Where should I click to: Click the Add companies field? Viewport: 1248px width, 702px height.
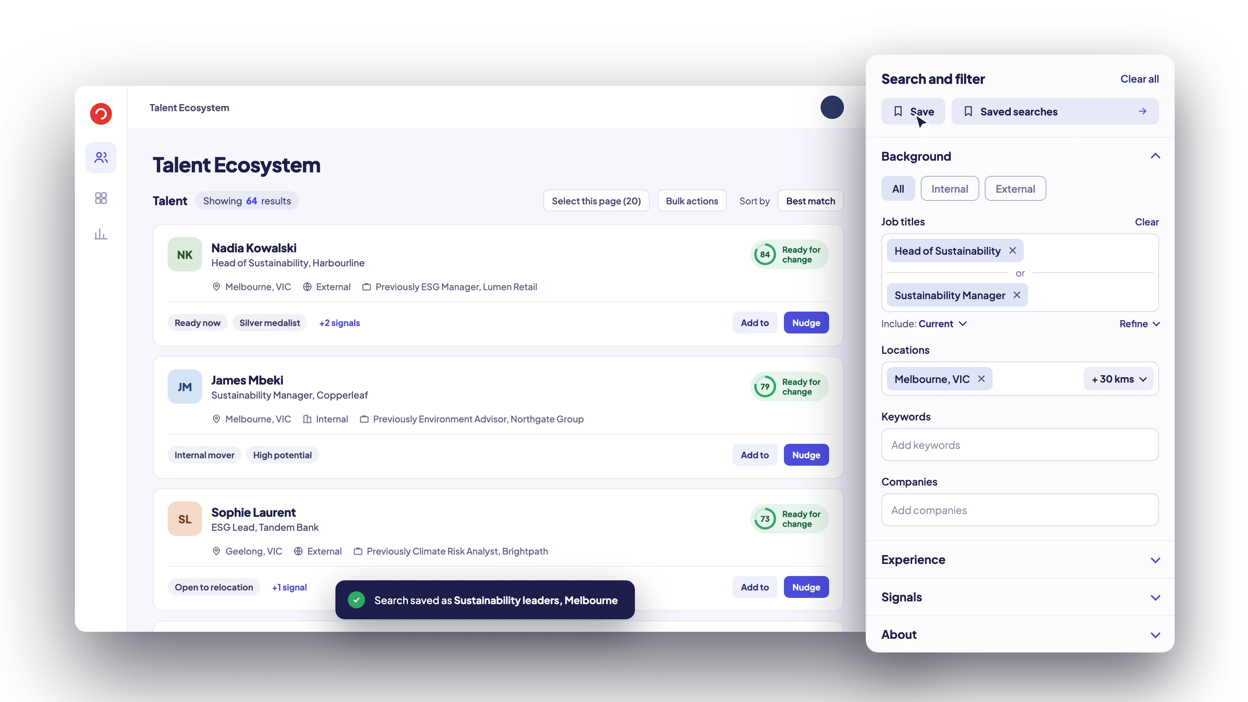click(1020, 510)
